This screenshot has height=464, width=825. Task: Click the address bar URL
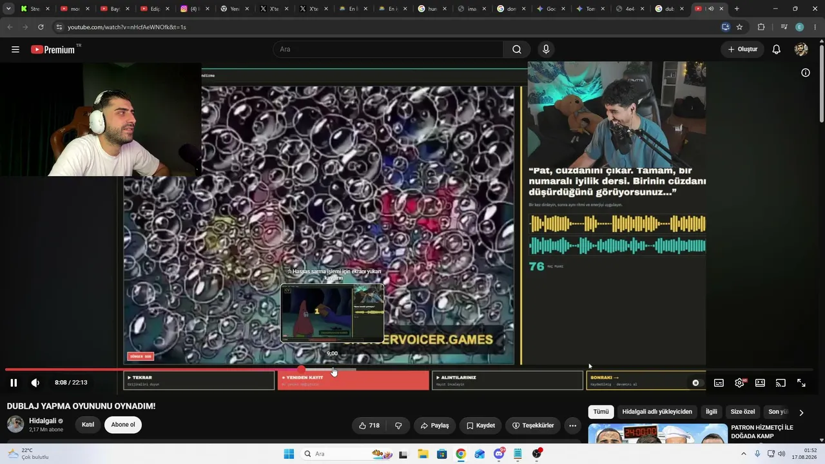click(x=127, y=27)
